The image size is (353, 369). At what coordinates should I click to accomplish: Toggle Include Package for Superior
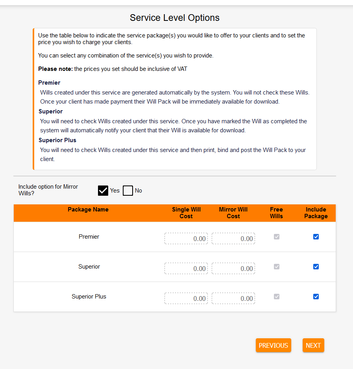[316, 267]
